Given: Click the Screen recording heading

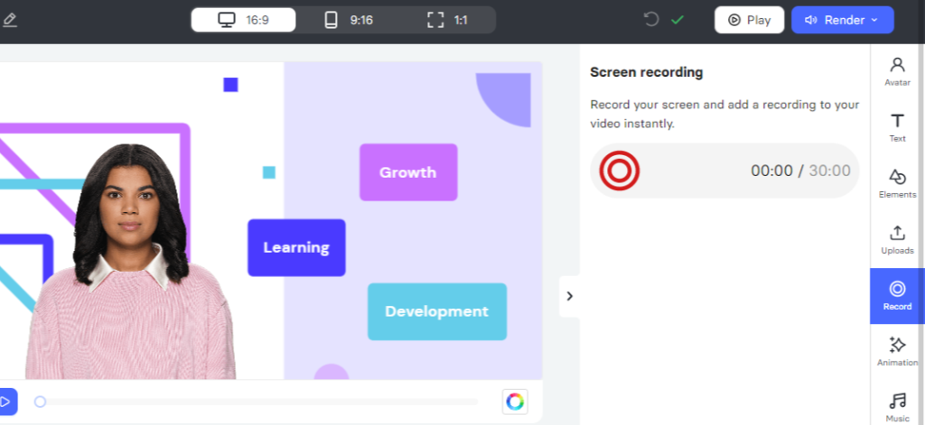Looking at the screenshot, I should pos(647,72).
